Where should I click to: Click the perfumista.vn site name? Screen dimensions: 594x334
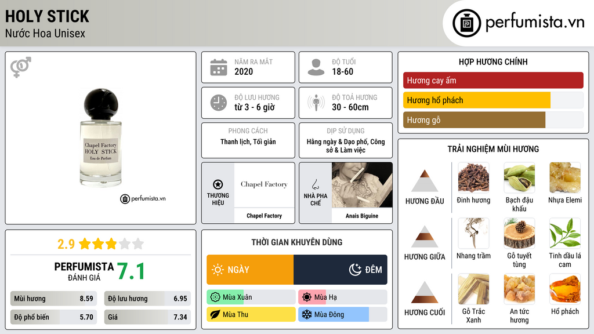535,22
